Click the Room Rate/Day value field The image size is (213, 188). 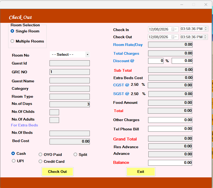point(170,45)
